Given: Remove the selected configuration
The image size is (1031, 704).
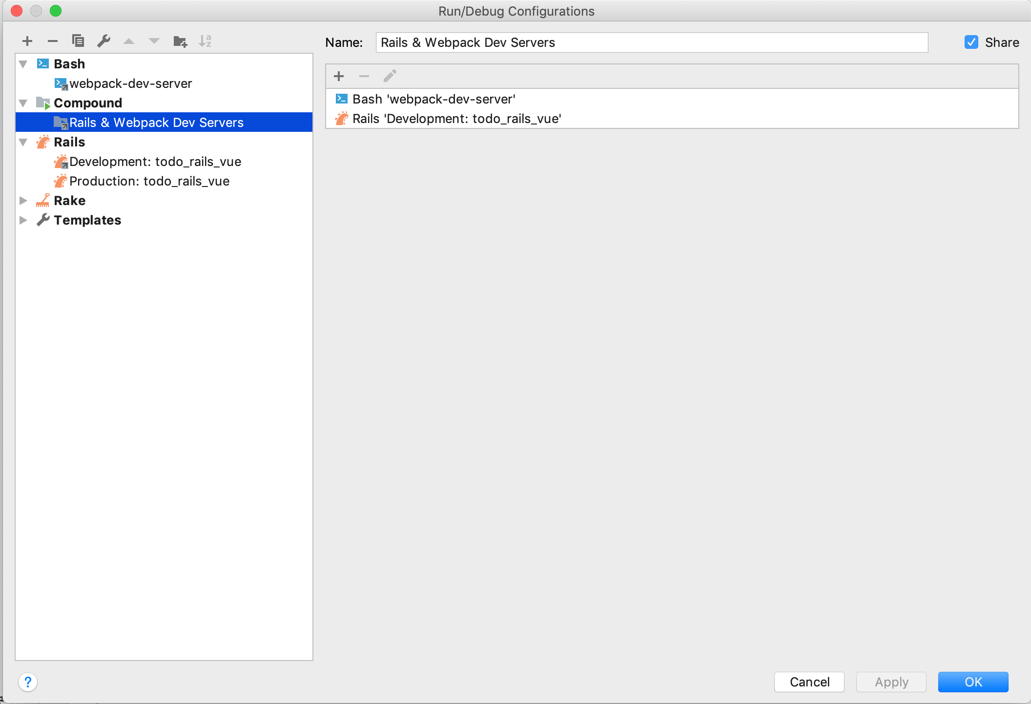Looking at the screenshot, I should (53, 41).
